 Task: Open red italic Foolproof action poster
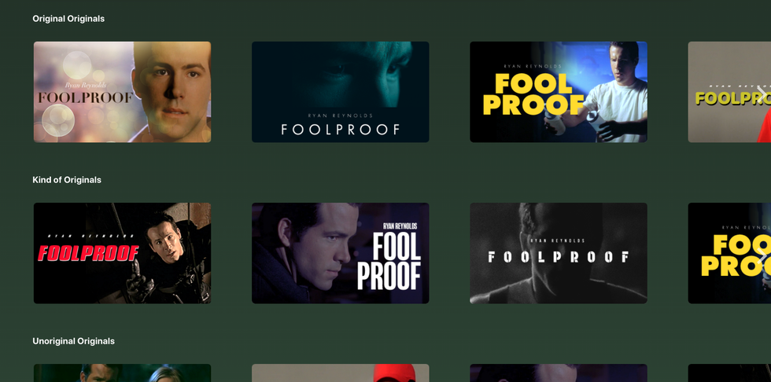click(122, 253)
